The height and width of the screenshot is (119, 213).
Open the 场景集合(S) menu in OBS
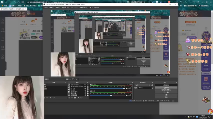coord(83,7)
